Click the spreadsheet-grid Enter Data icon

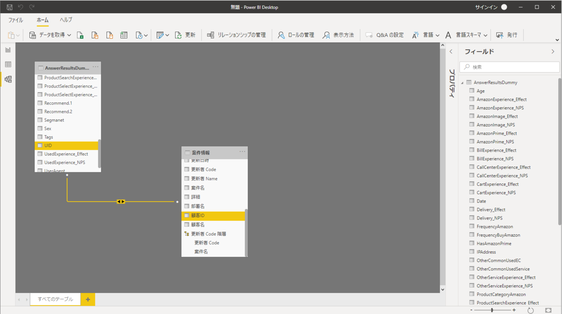pyautogui.click(x=124, y=35)
